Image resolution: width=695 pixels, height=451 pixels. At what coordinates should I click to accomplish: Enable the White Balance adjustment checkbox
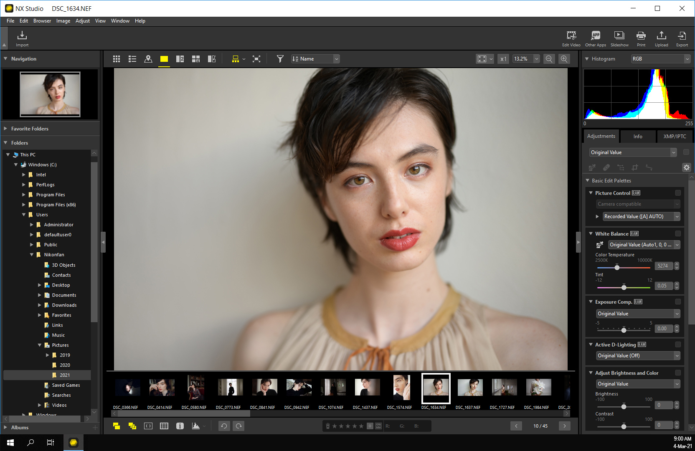[677, 233]
